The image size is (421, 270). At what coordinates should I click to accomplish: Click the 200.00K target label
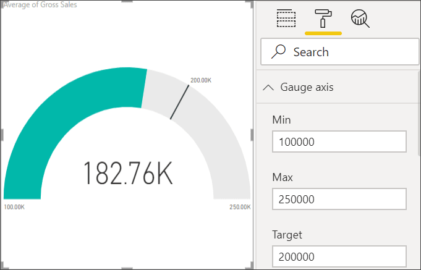click(201, 80)
